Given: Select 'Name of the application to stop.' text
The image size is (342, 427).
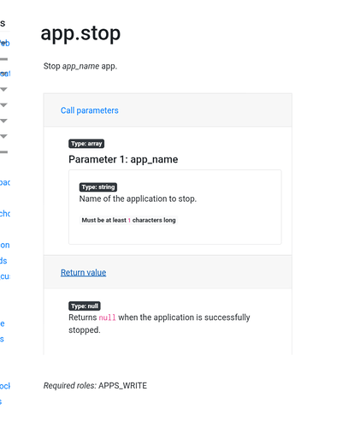Looking at the screenshot, I should point(138,199).
